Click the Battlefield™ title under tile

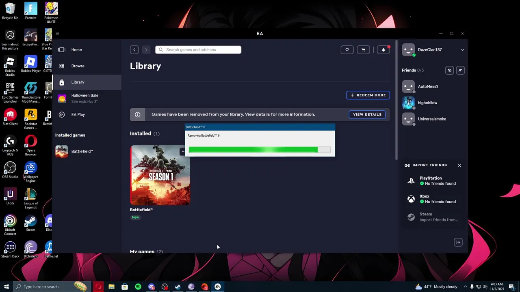coord(141,210)
